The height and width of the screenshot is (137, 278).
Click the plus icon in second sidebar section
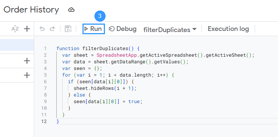[27, 61]
